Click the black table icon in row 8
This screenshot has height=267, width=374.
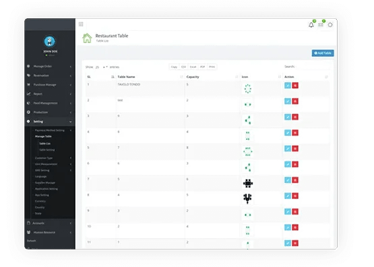[x=247, y=198]
